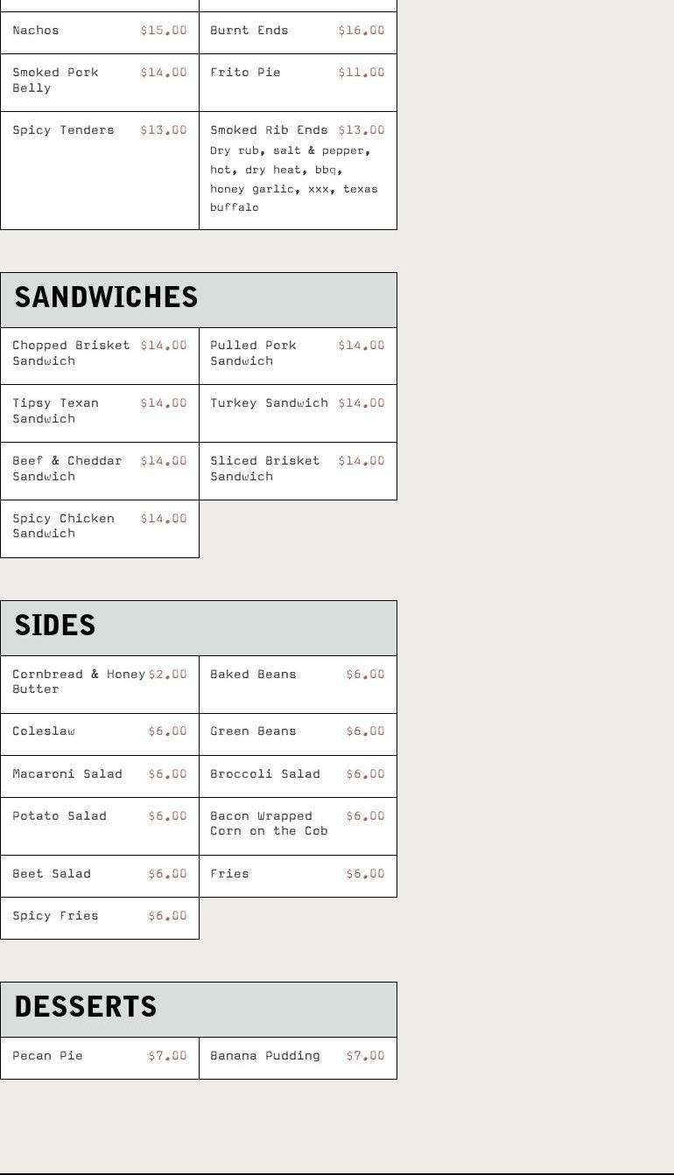The width and height of the screenshot is (674, 1175).
Task: Select Spicy Tenders from the menu
Action: tap(63, 130)
